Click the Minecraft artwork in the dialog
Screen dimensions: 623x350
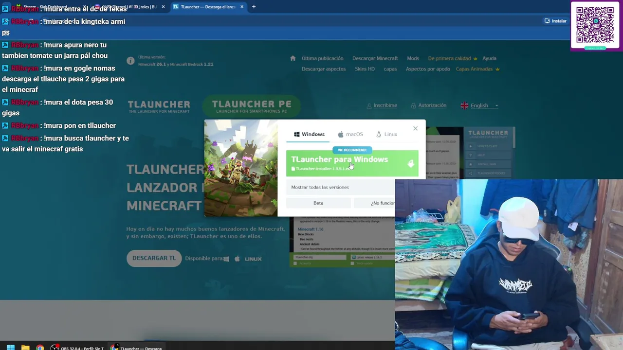tap(241, 168)
